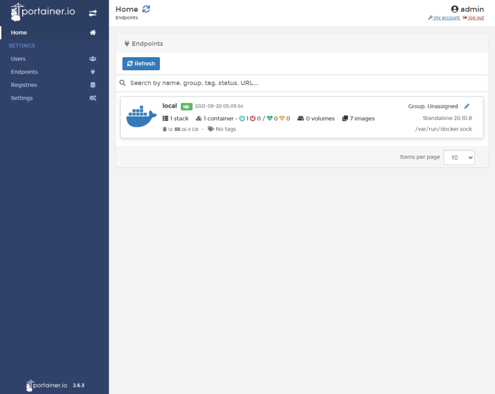Open the my account link

pos(444,18)
